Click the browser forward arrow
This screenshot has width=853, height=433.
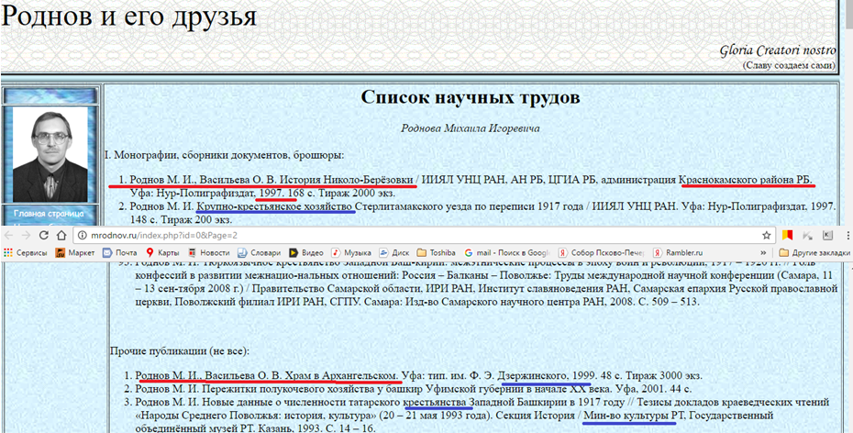pos(28,236)
